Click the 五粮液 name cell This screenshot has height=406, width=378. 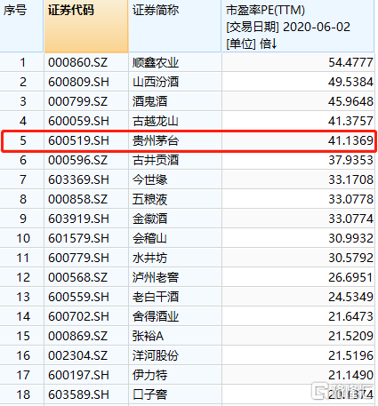tap(175, 199)
